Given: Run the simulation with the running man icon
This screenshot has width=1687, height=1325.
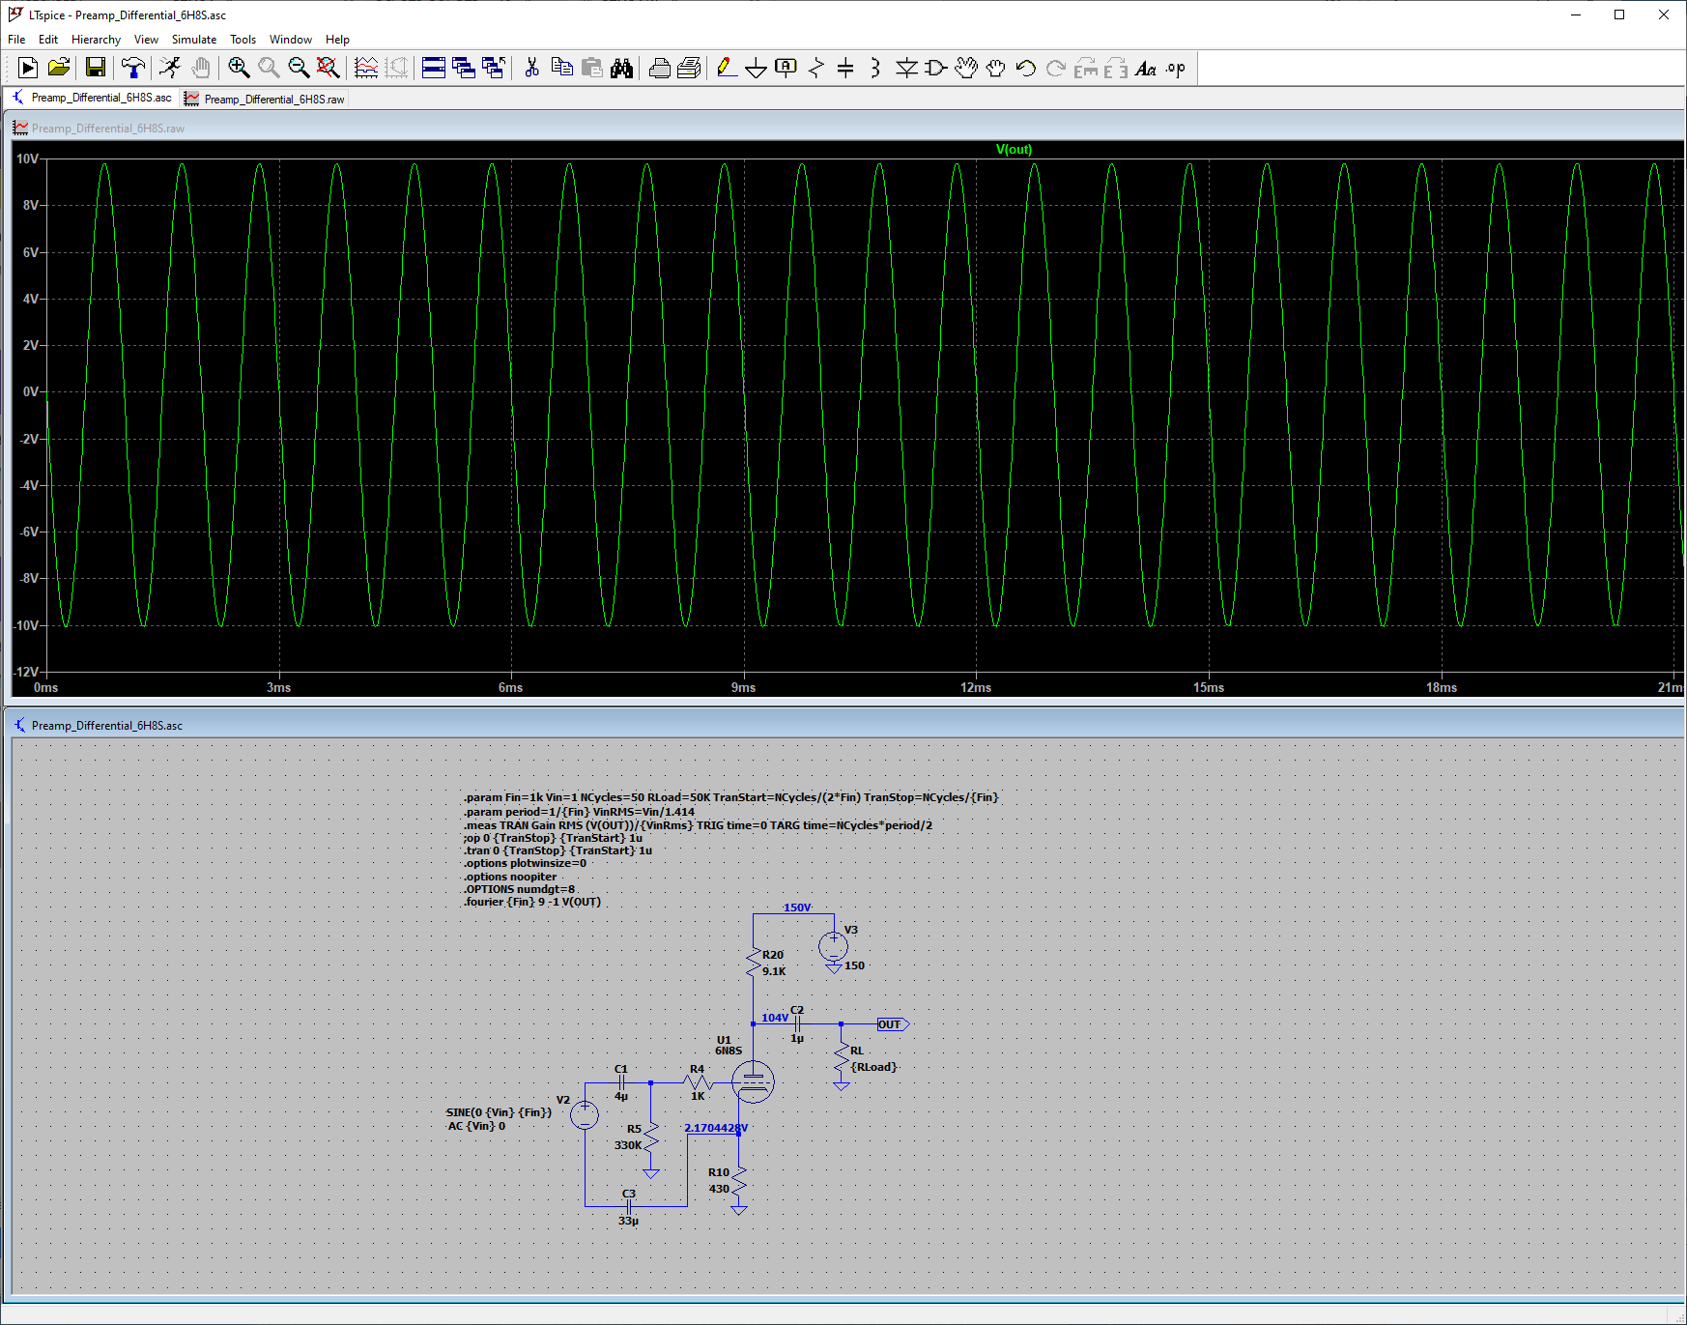Looking at the screenshot, I should pos(170,68).
